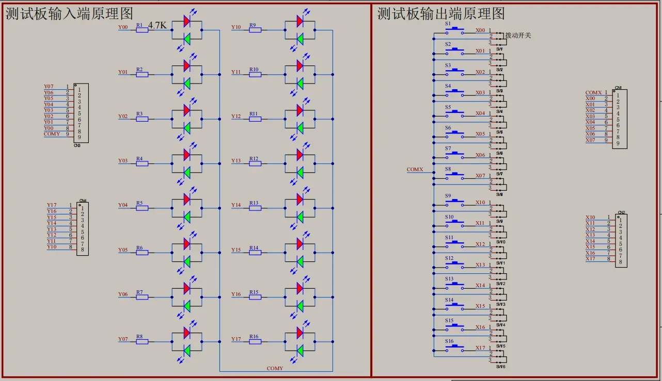Click the 8-pin connector wired to X10–X17
This screenshot has height=381, width=662.
point(621,240)
